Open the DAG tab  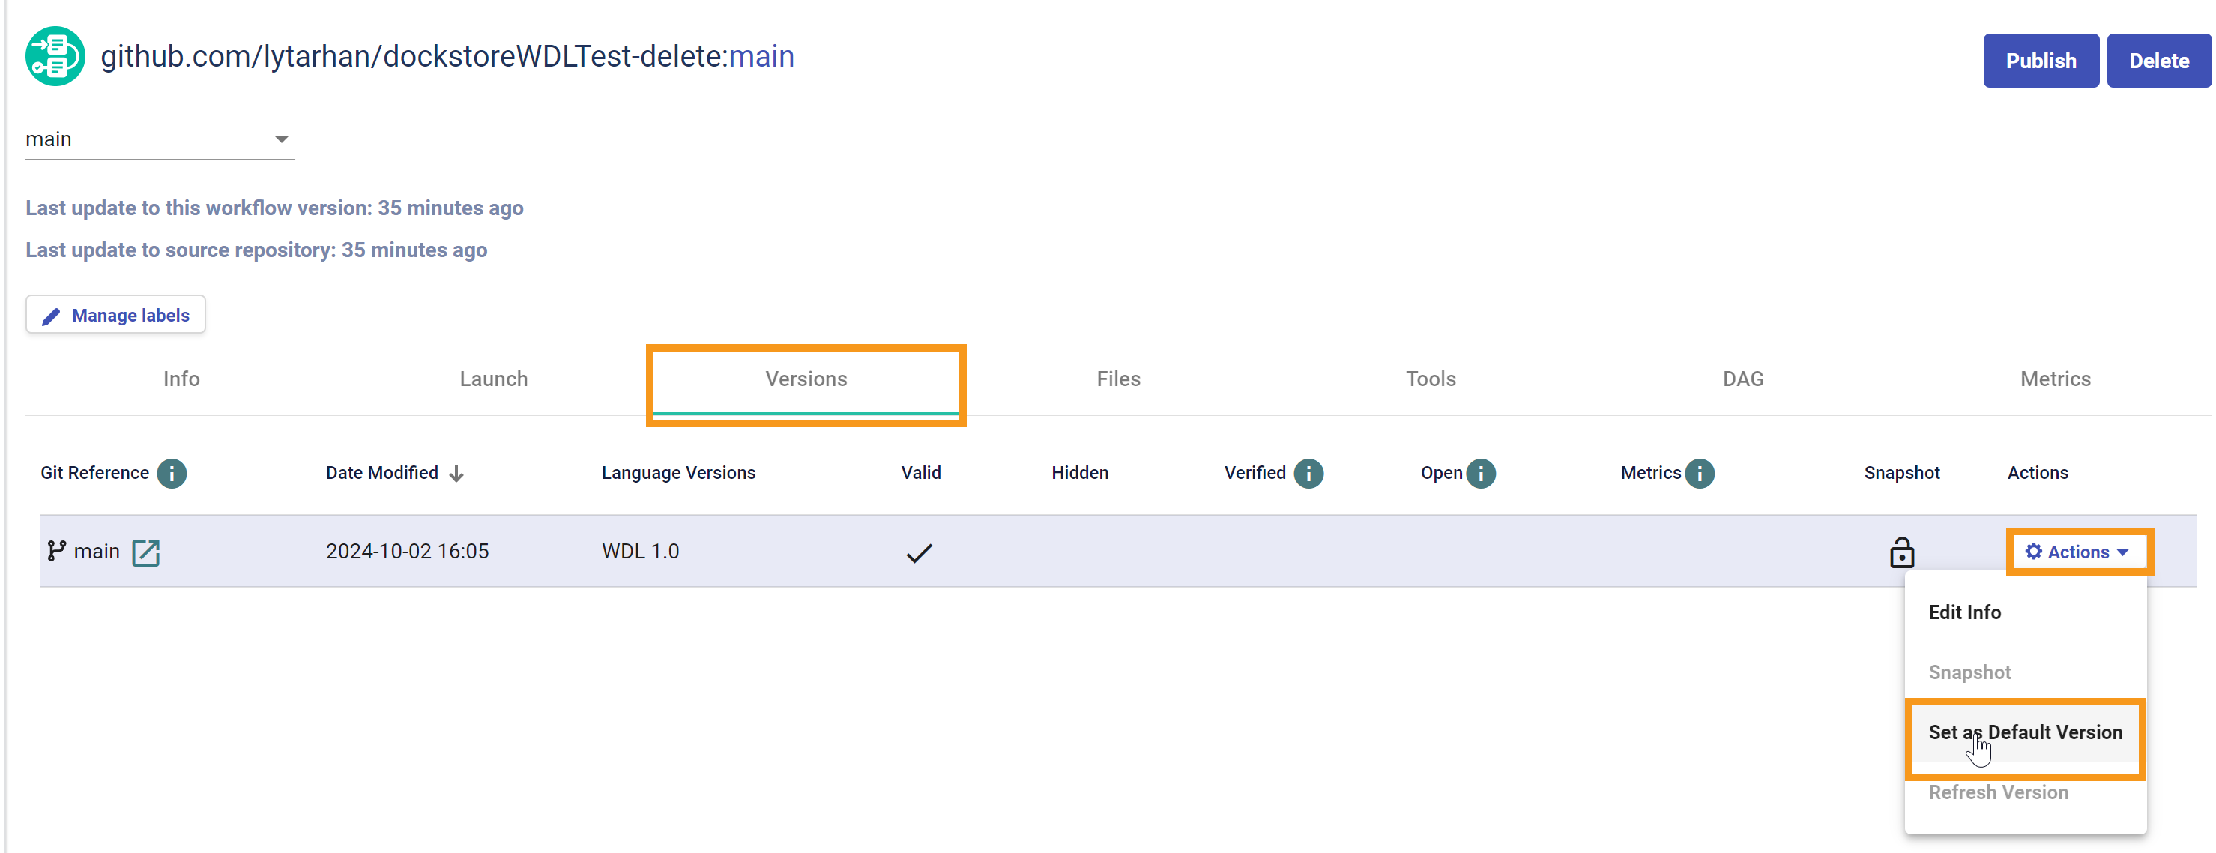(1742, 379)
